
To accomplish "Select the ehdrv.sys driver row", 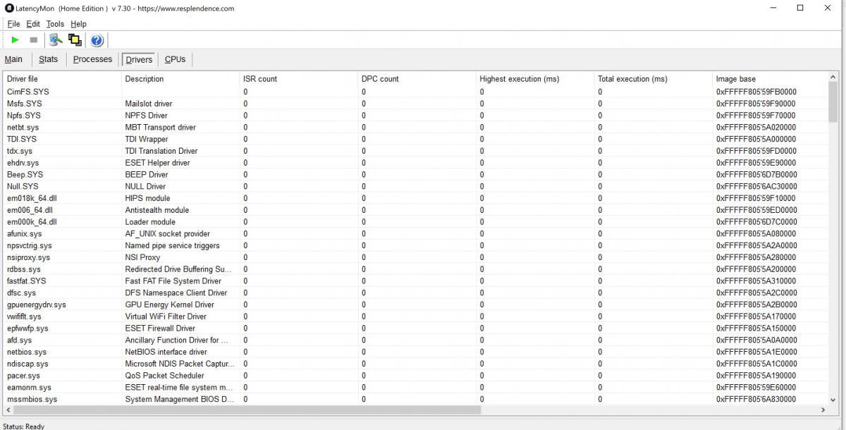I will 416,163.
